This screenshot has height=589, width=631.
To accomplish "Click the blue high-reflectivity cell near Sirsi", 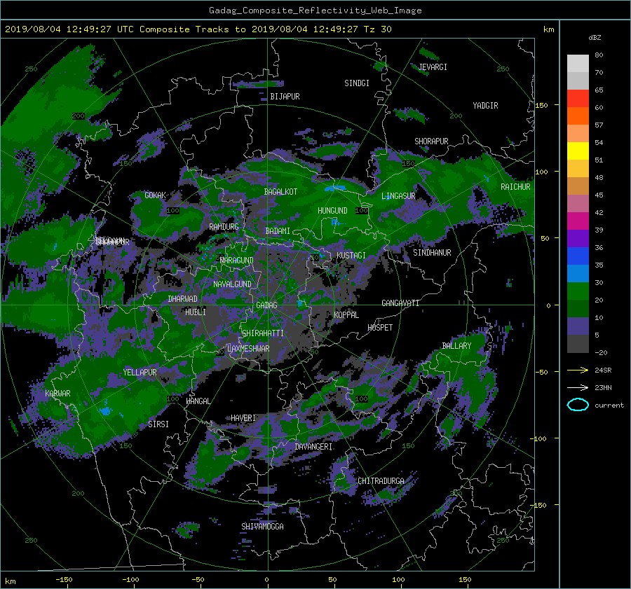I will (x=105, y=411).
